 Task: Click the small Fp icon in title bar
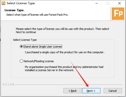4,3
